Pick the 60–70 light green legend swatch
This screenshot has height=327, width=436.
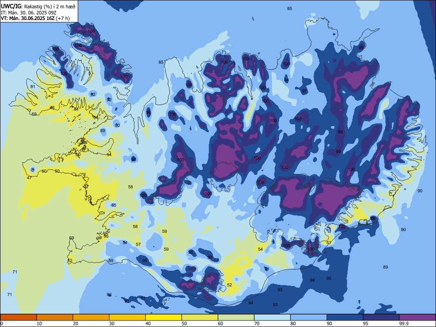(236, 317)
